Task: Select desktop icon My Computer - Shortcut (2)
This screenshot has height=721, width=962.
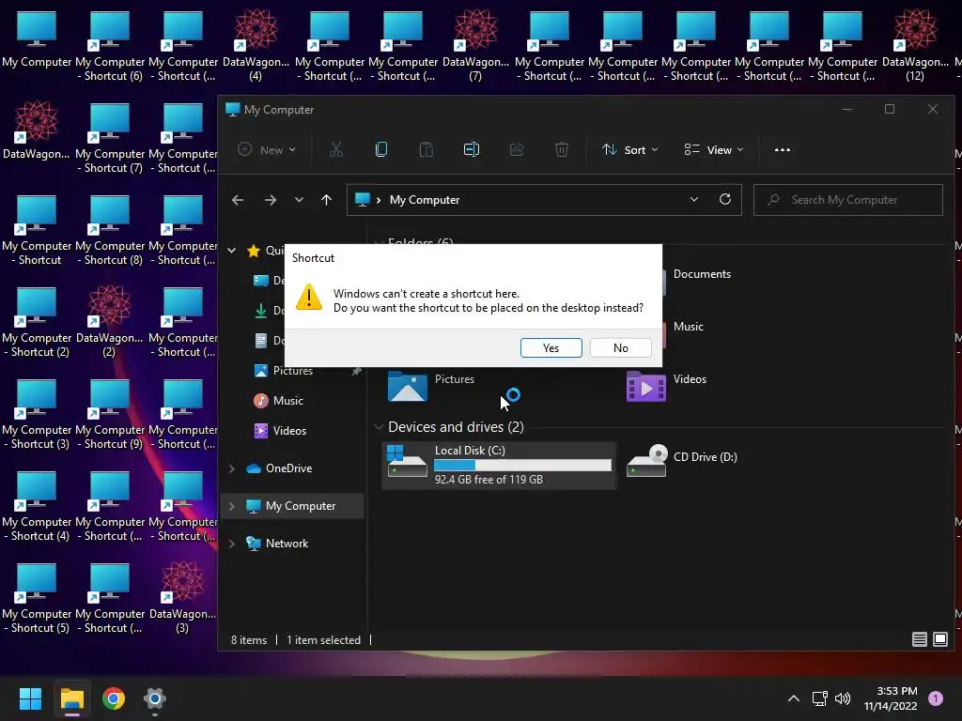Action: coord(37,323)
